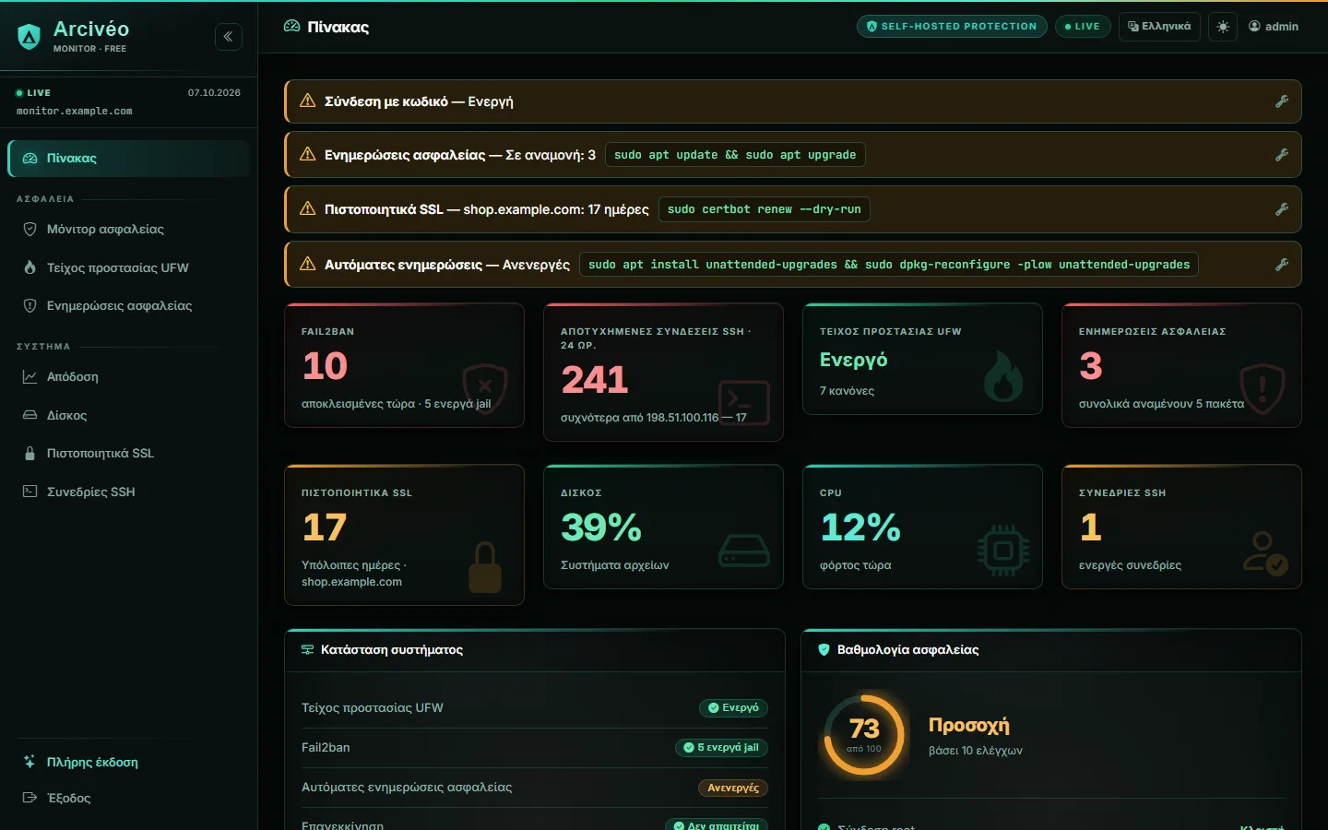
Task: Click the LIVE status badge in header
Action: pyautogui.click(x=1083, y=27)
